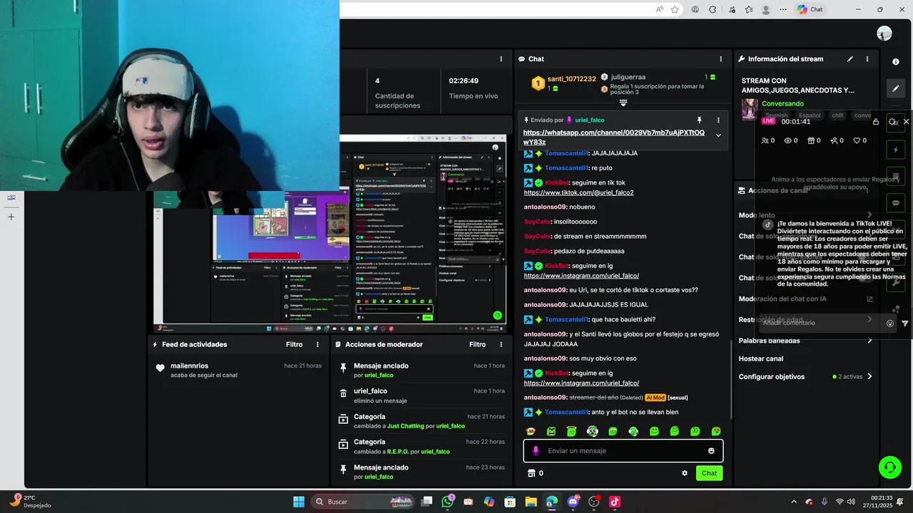Click the user avatar at top right
The height and width of the screenshot is (513, 913).
[884, 33]
